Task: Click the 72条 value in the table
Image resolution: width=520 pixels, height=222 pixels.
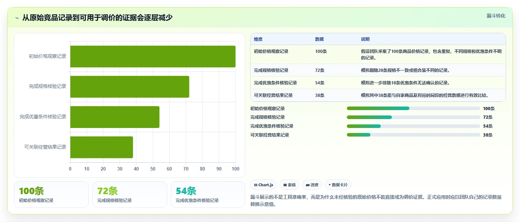Action: (x=320, y=70)
